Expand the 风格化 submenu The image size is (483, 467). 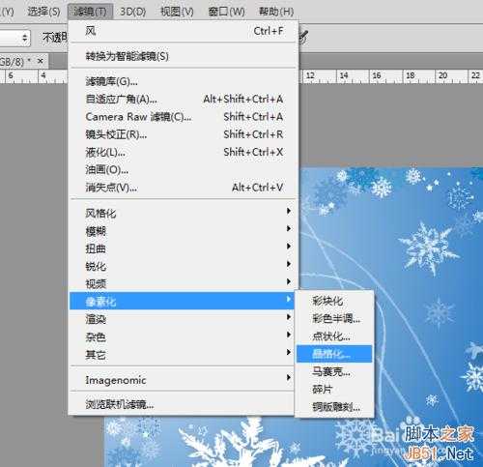(183, 213)
